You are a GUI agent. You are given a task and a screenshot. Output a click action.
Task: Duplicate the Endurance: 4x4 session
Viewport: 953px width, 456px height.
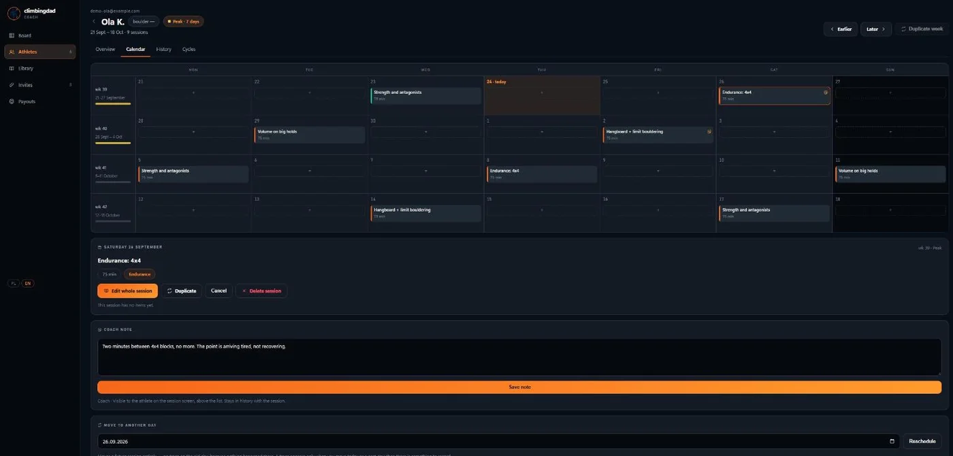pyautogui.click(x=181, y=291)
